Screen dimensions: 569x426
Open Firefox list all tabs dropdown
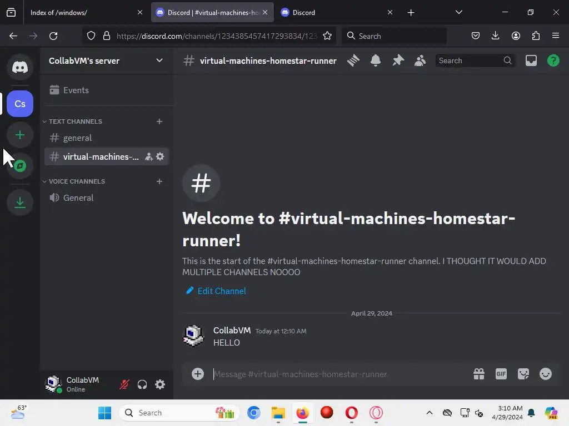pyautogui.click(x=458, y=12)
